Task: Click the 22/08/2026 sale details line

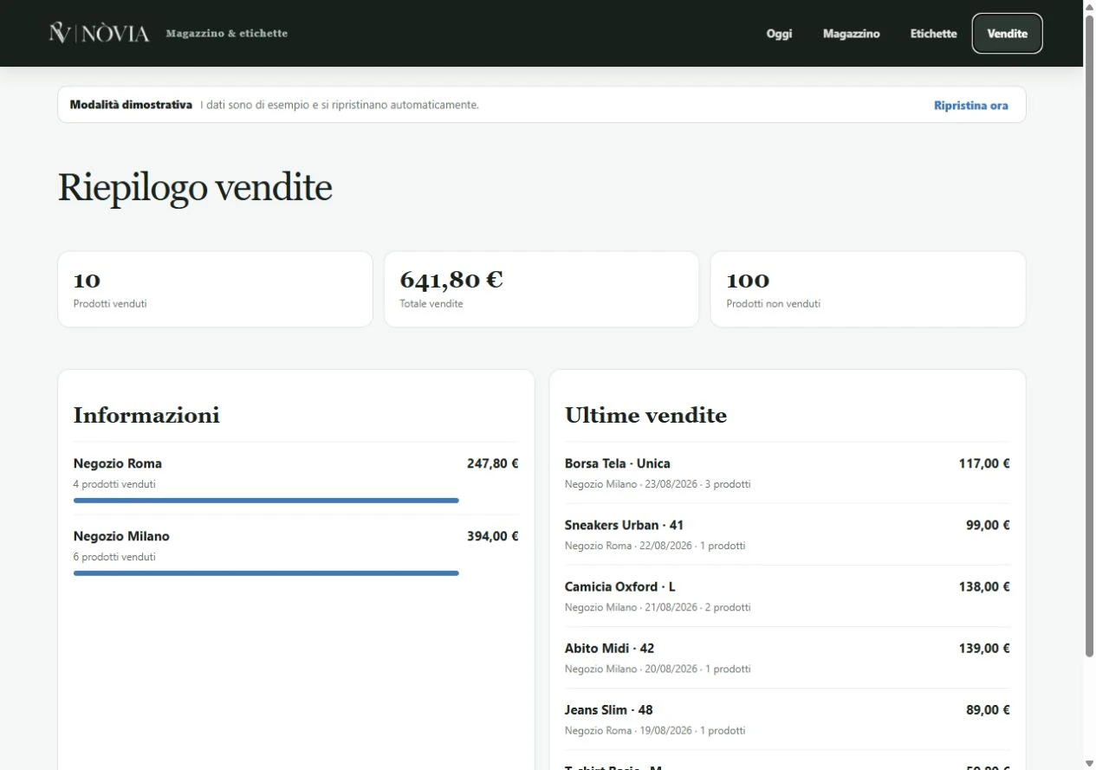Action: click(655, 546)
